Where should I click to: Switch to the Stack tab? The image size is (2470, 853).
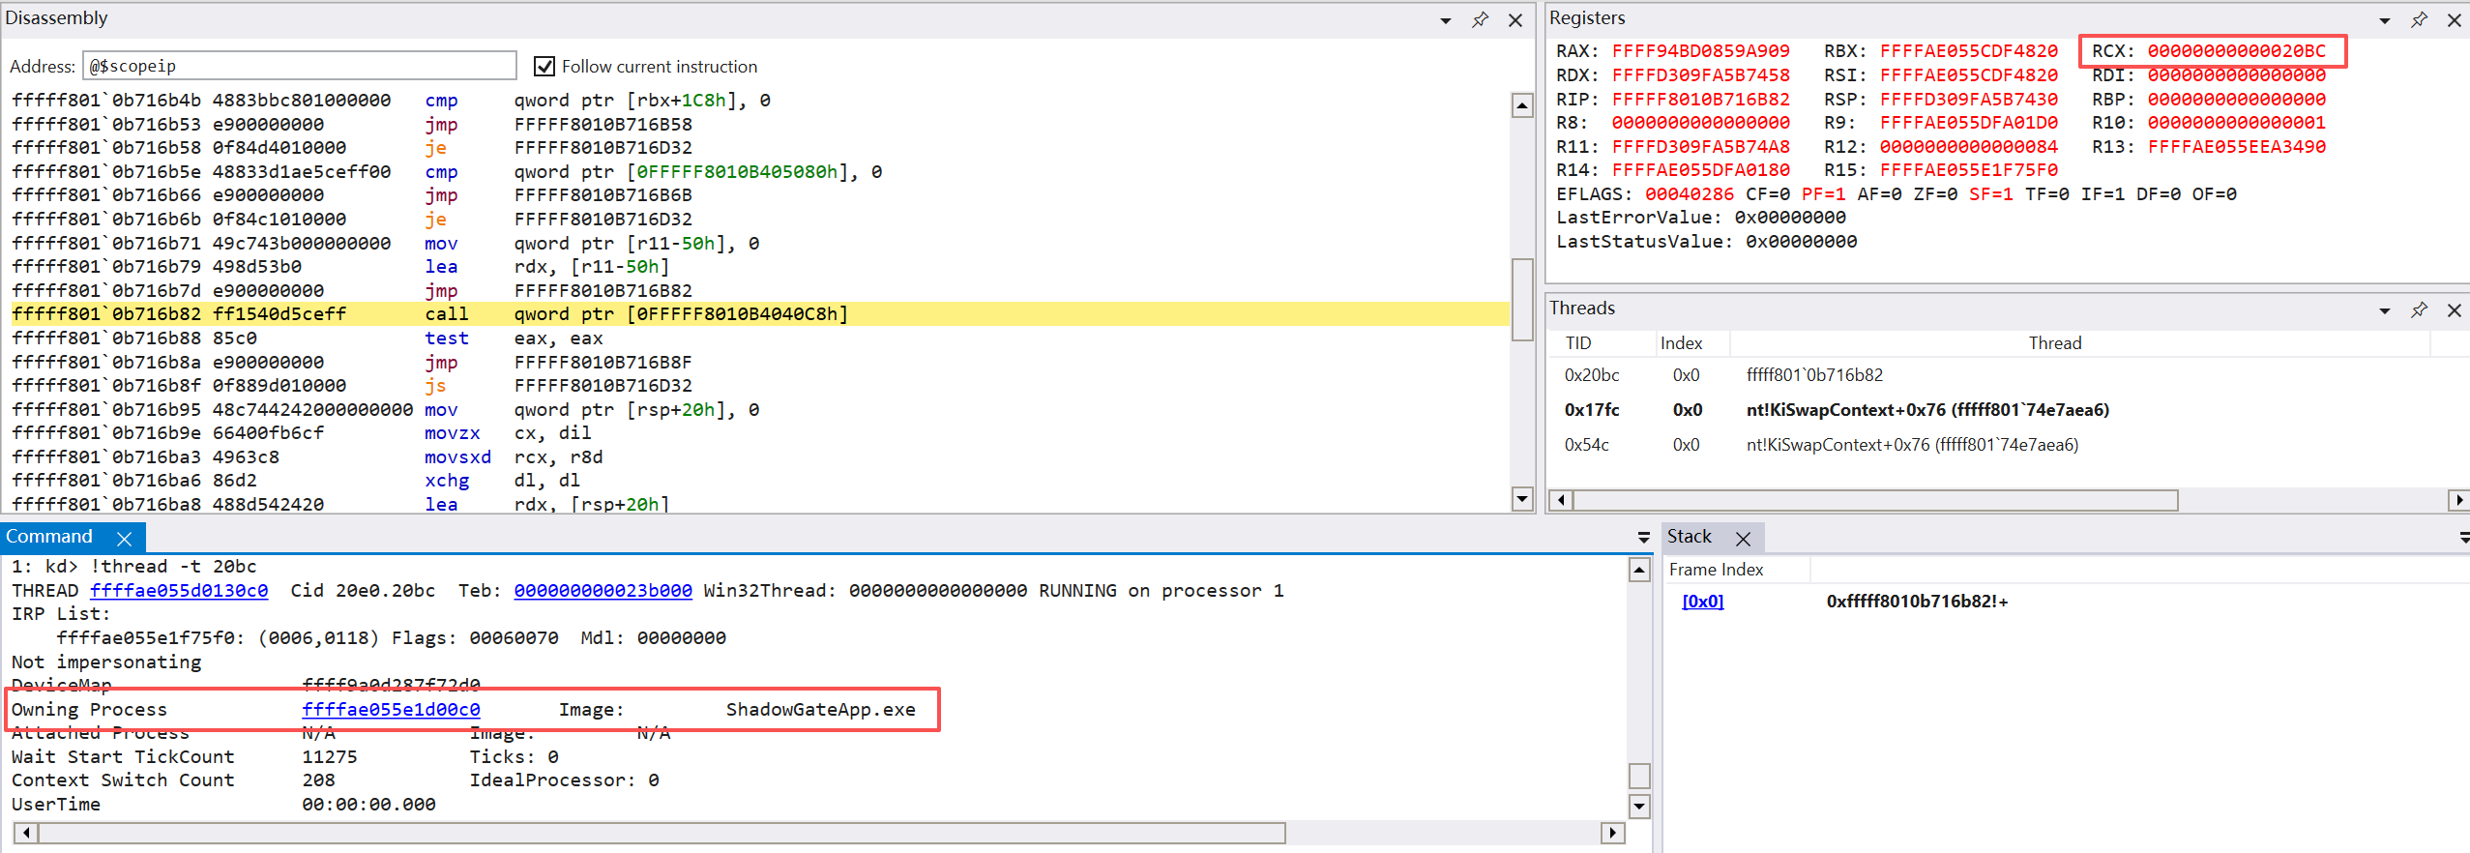[1689, 537]
